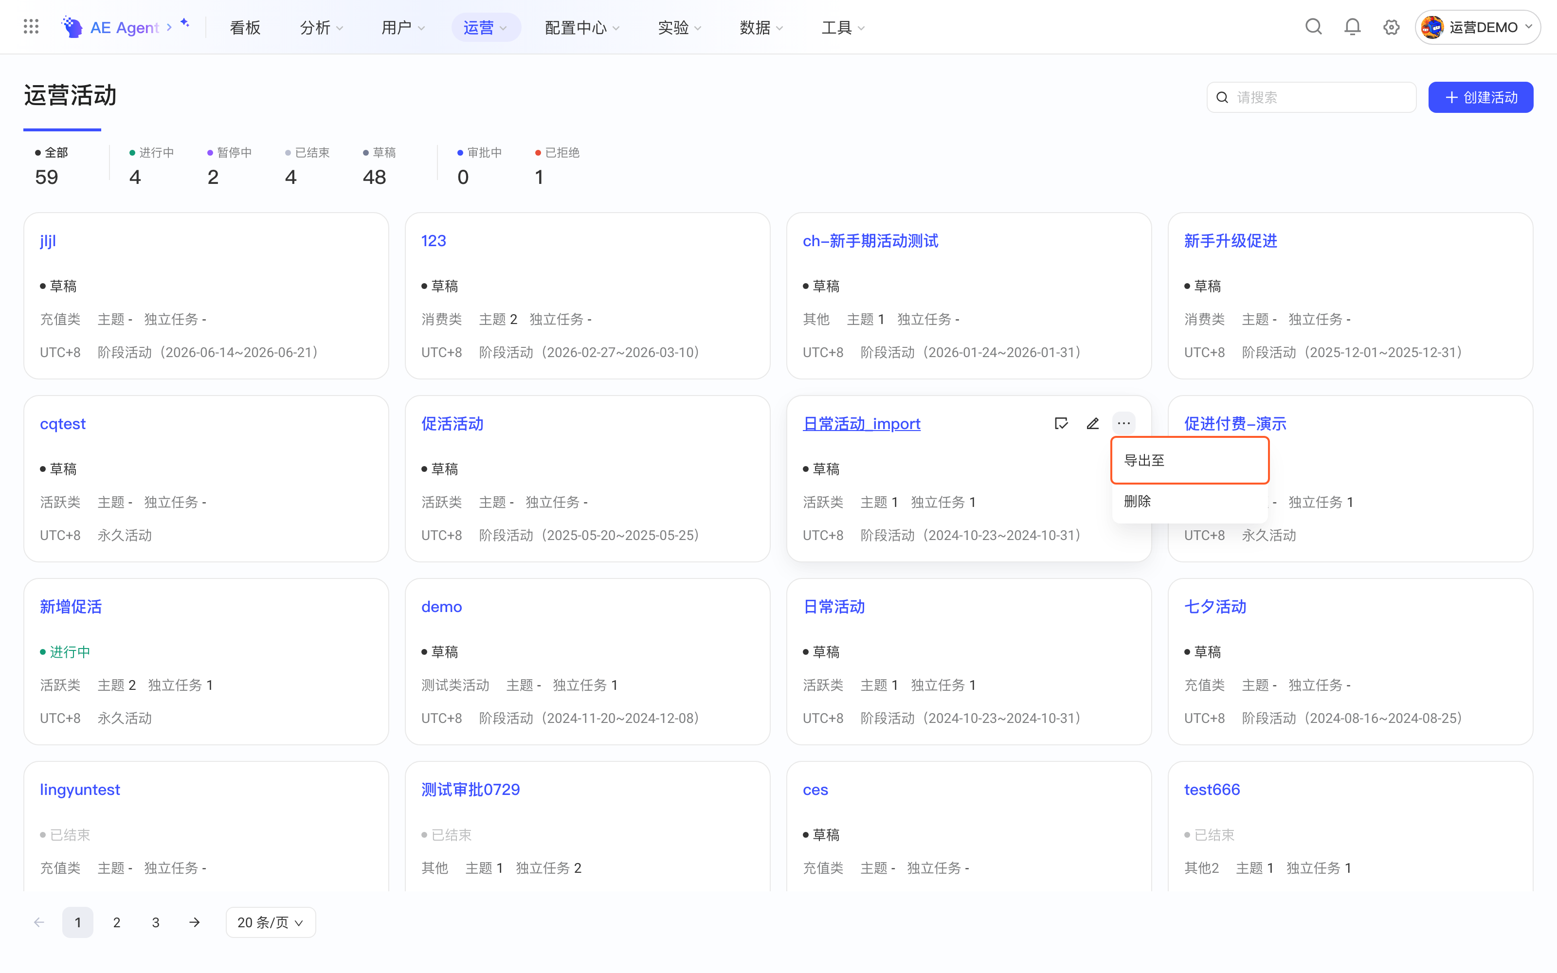Select 删除 from the context menu
Viewport: 1557px width, 973px height.
pos(1189,501)
